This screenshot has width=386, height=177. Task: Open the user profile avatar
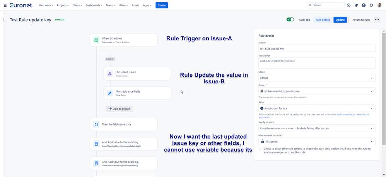click(379, 5)
